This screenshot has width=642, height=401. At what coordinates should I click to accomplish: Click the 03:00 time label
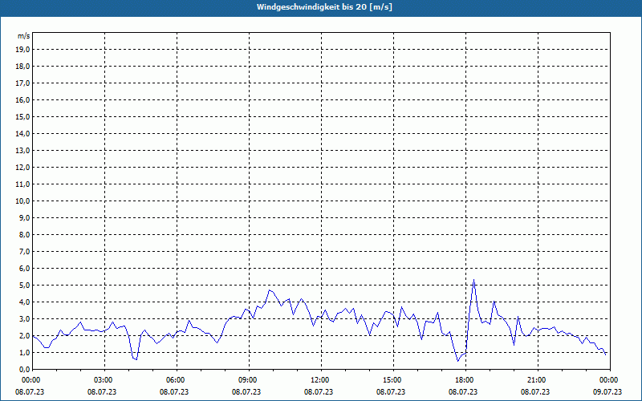(102, 380)
